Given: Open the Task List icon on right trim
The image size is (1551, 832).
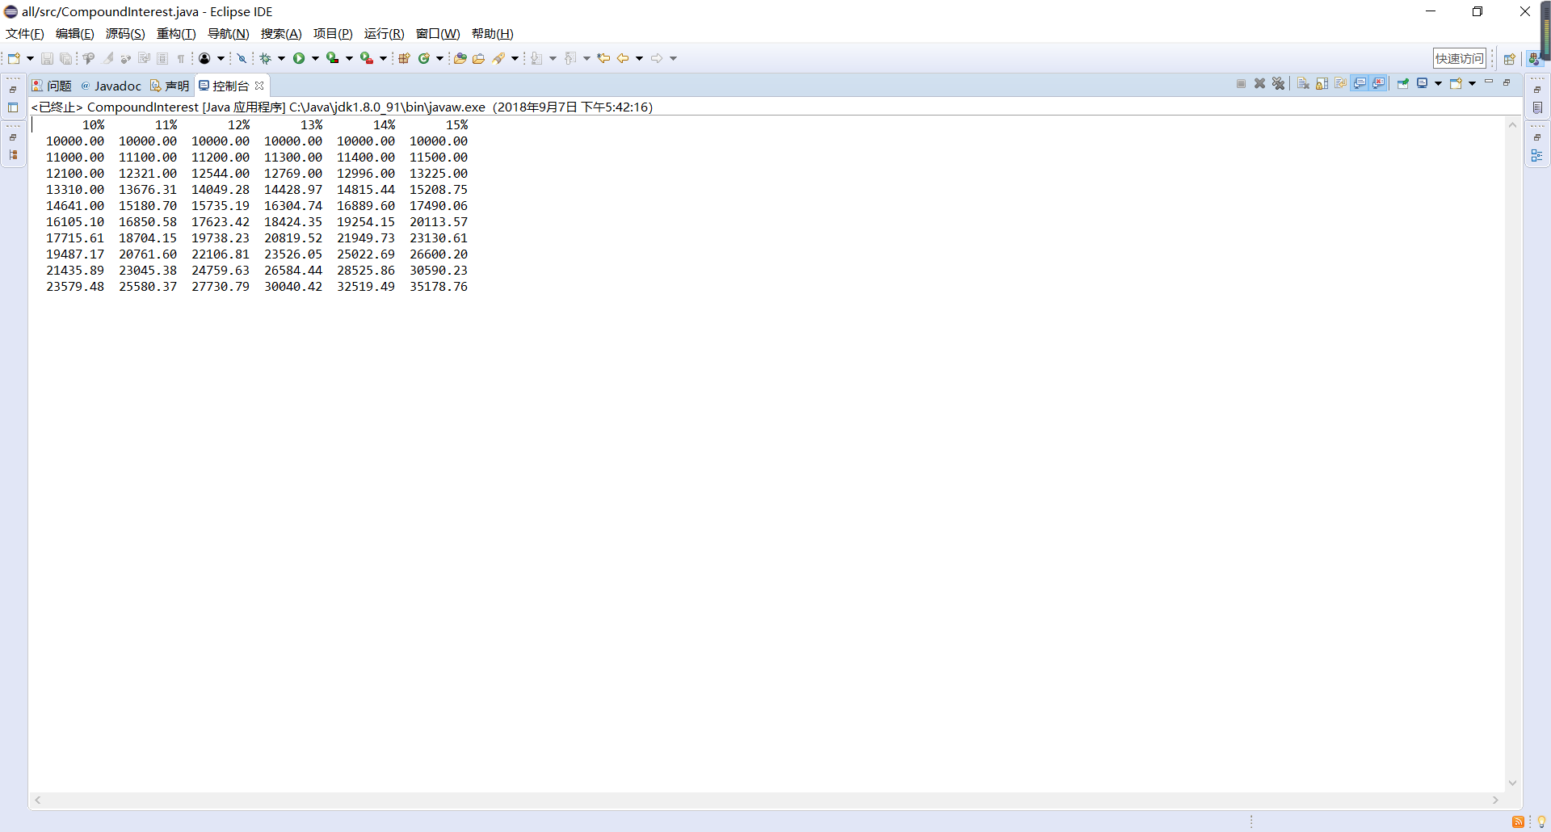Looking at the screenshot, I should pos(1537,107).
